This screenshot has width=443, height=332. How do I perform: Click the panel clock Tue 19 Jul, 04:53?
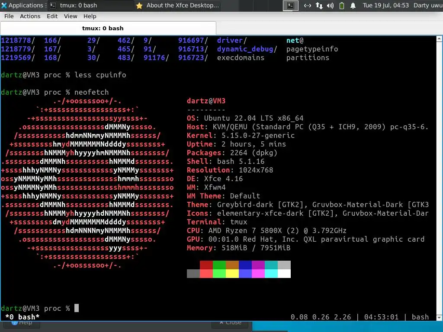pos(385,5)
